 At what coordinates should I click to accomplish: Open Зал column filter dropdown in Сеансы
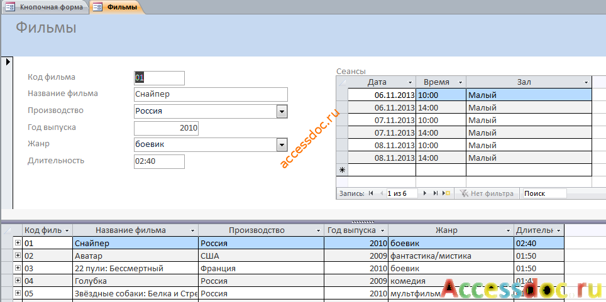coord(587,82)
